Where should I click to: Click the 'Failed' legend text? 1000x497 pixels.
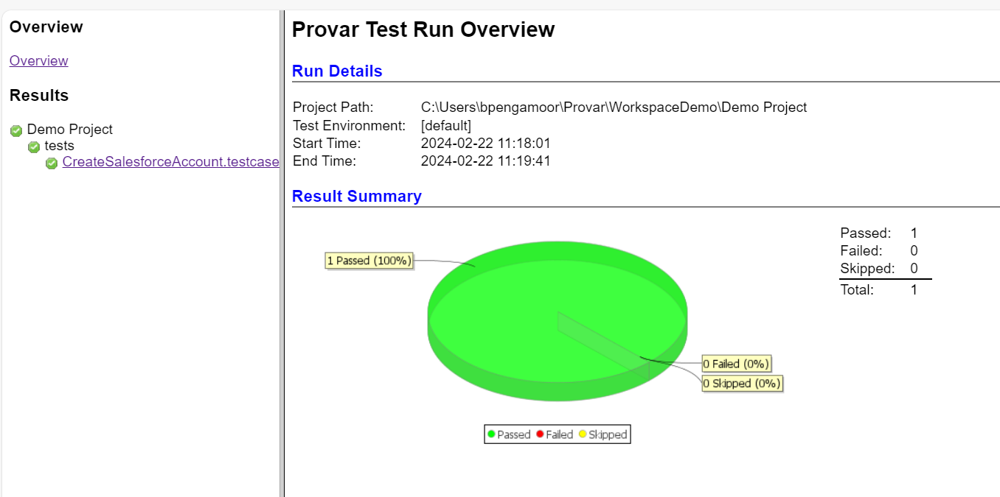click(560, 434)
